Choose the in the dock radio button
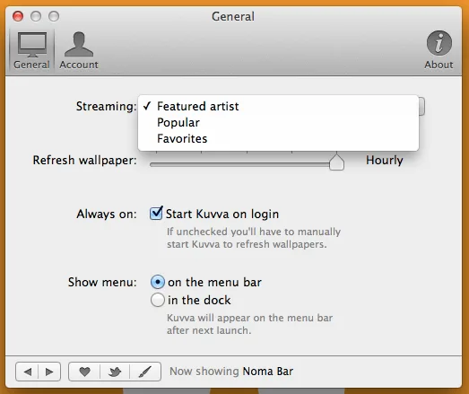Screen dimensions: 469x394 pyautogui.click(x=158, y=300)
